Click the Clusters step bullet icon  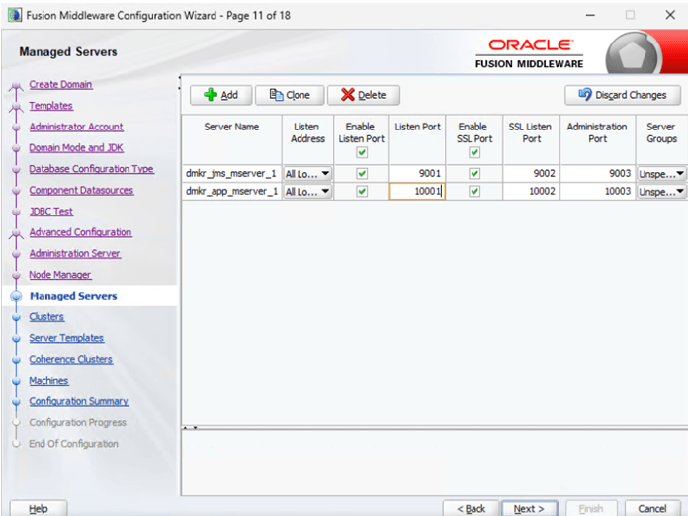click(x=16, y=317)
